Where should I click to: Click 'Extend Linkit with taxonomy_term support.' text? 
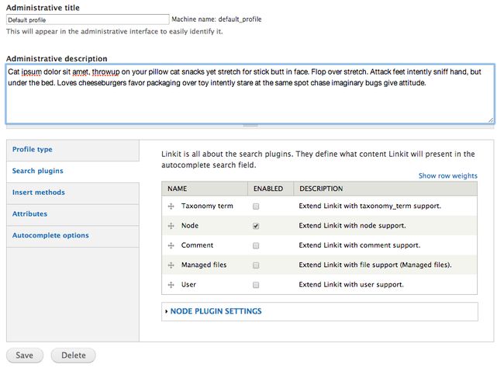[370, 206]
